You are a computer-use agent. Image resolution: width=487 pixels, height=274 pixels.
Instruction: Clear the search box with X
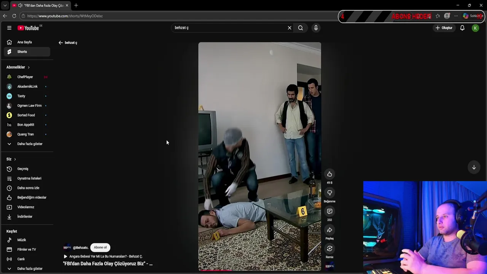290,28
